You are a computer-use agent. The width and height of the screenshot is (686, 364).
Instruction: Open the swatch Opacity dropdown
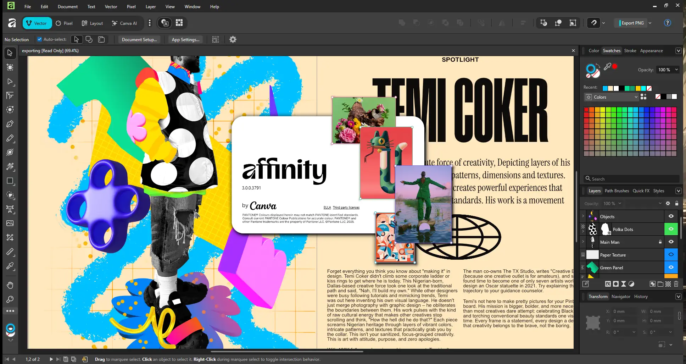676,70
